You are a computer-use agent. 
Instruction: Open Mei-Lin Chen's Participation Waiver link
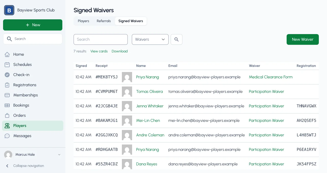(x=266, y=121)
